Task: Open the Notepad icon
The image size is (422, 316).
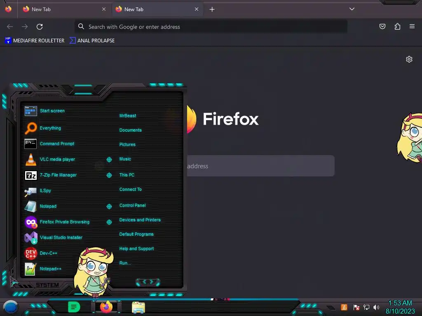Action: [x=30, y=207]
